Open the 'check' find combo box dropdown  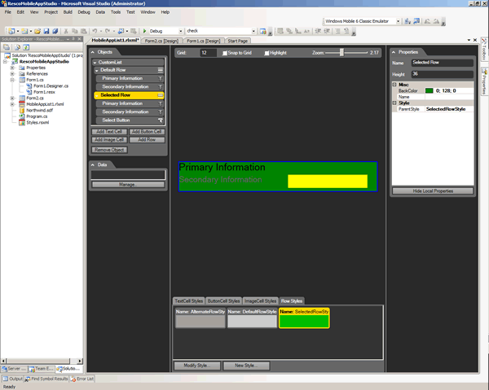253,31
